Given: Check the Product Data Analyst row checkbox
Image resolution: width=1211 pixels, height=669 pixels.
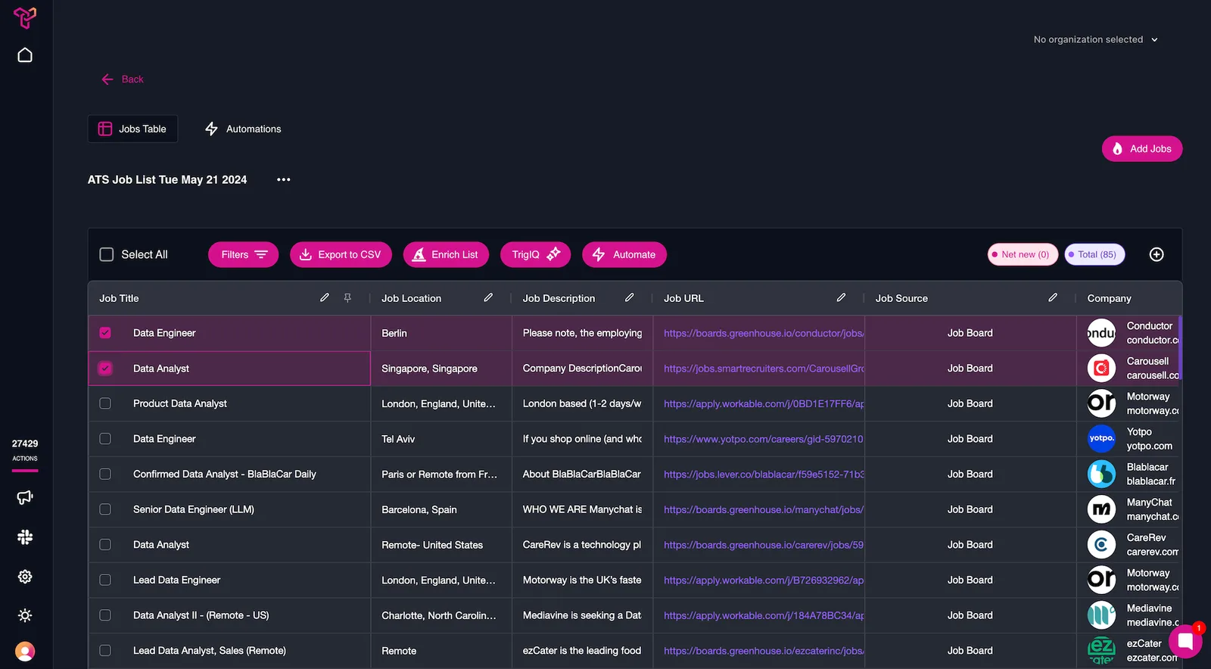Looking at the screenshot, I should coord(105,403).
